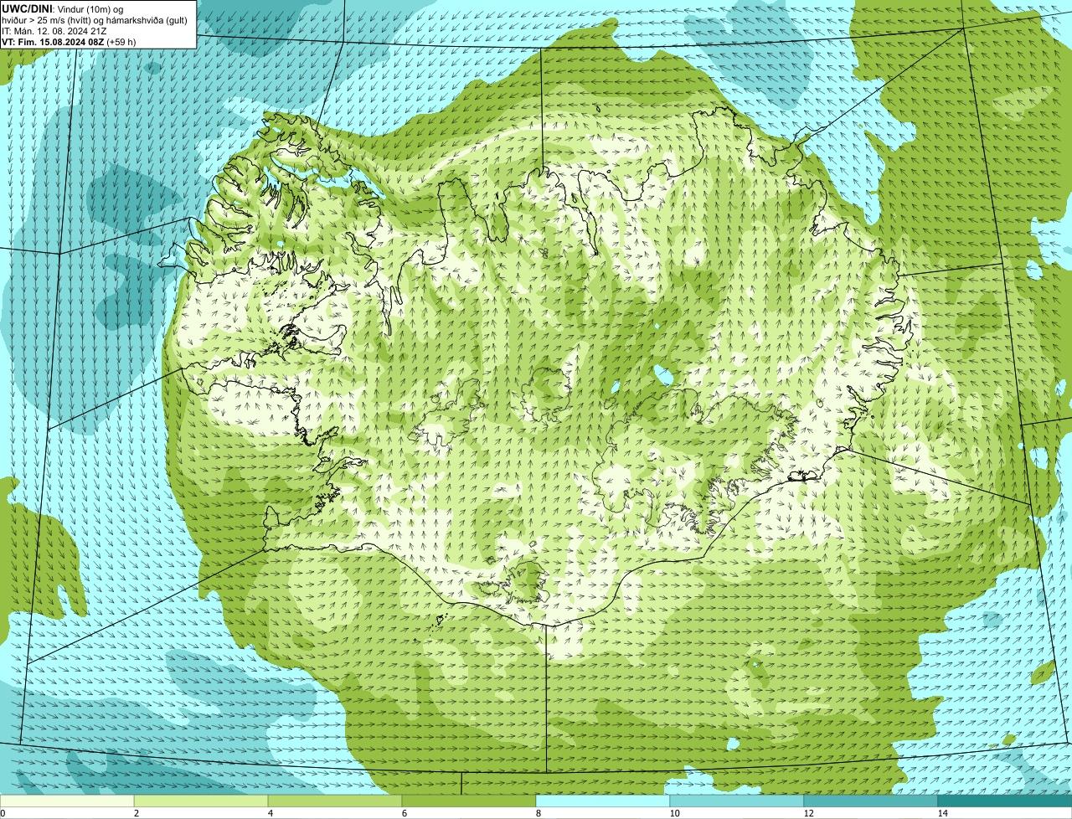Click the "IT: Mán. 12. 08. 2024 21Z" line
Viewport: 1072px width, 819px height.
(54, 31)
